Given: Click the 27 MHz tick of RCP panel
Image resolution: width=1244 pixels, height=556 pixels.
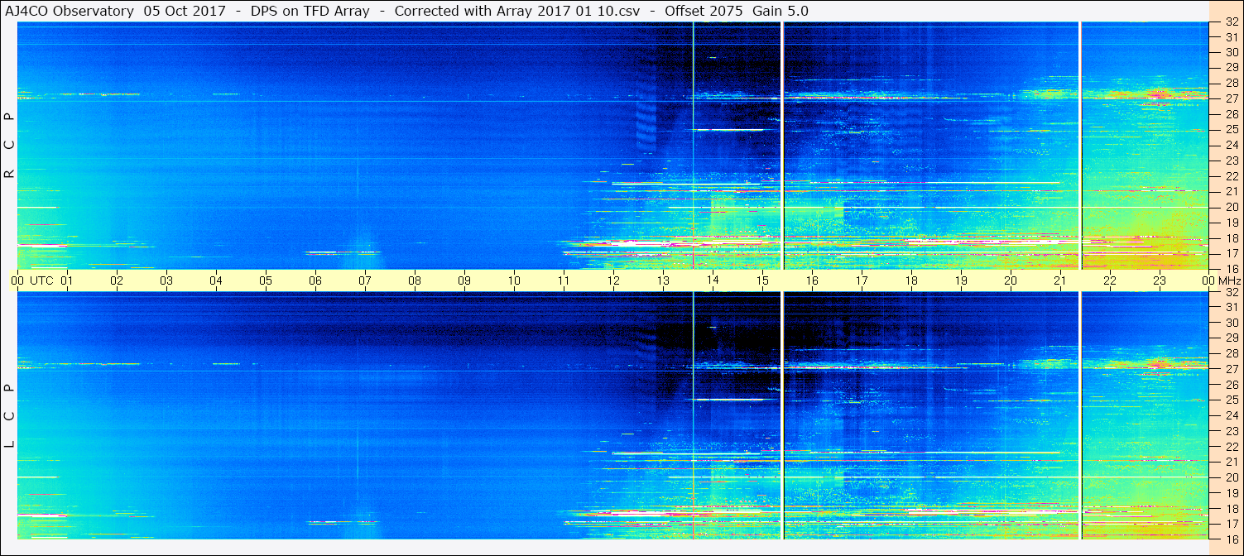Looking at the screenshot, I should 1231,98.
